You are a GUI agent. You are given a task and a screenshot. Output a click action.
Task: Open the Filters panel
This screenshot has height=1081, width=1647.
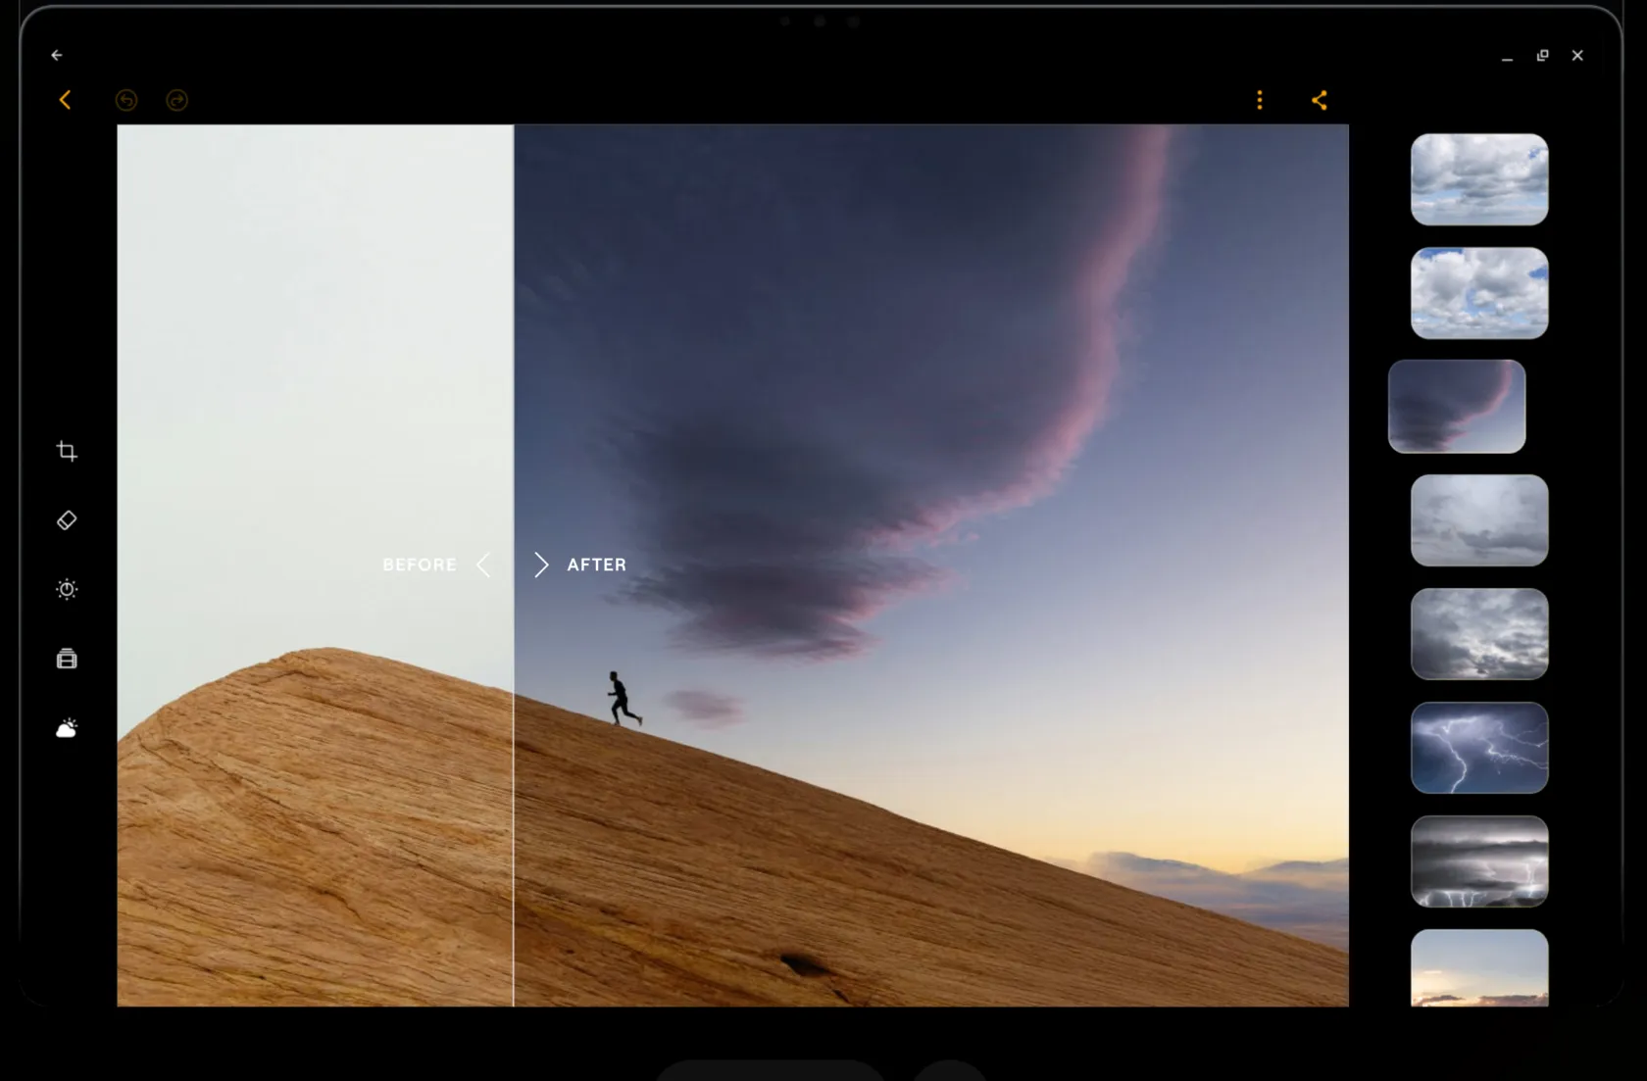click(x=66, y=658)
